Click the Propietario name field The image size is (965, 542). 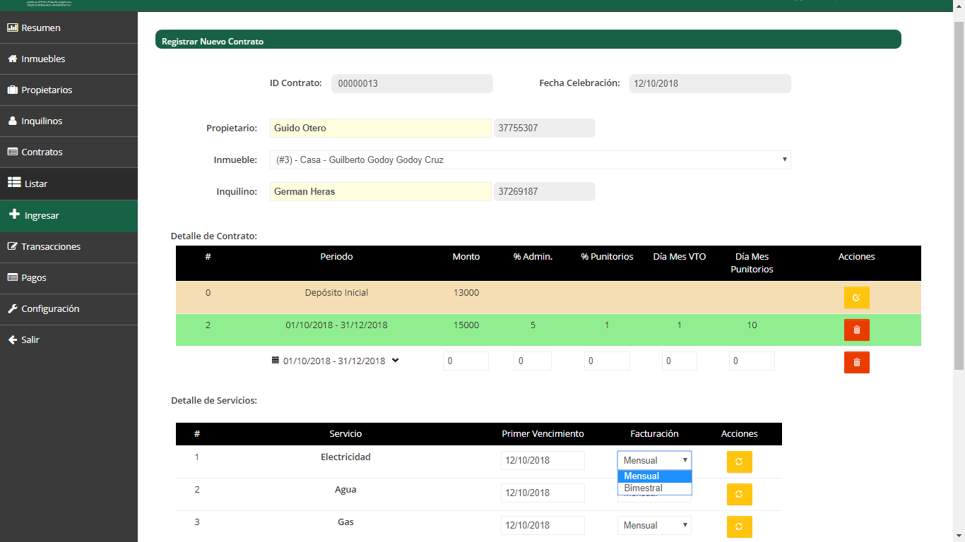click(380, 128)
